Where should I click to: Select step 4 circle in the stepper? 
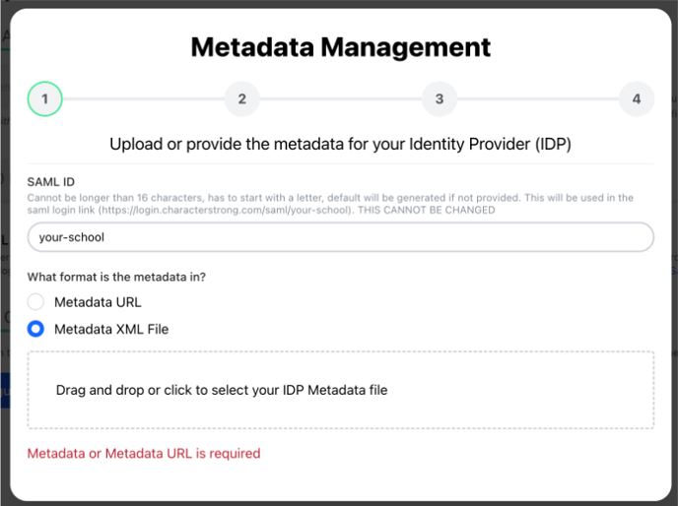click(x=637, y=98)
